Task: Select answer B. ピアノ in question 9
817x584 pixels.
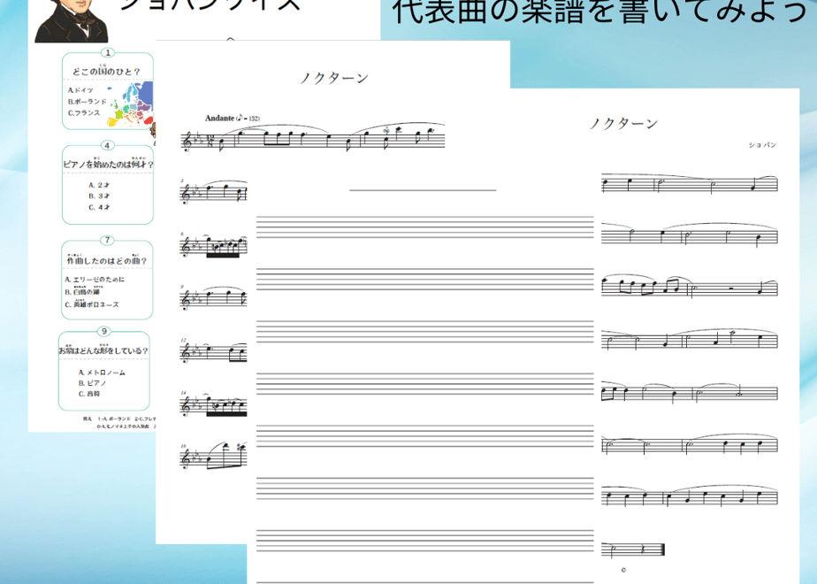Action: coord(93,383)
